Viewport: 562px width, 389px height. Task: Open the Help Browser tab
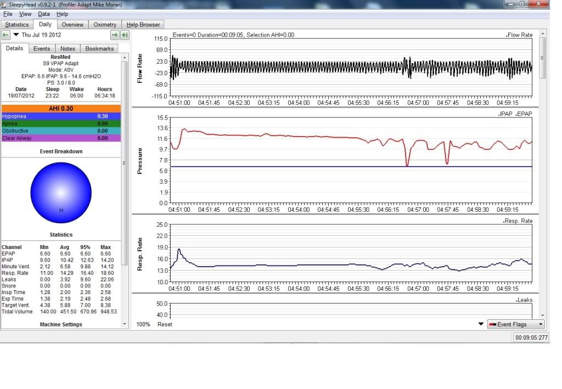143,25
